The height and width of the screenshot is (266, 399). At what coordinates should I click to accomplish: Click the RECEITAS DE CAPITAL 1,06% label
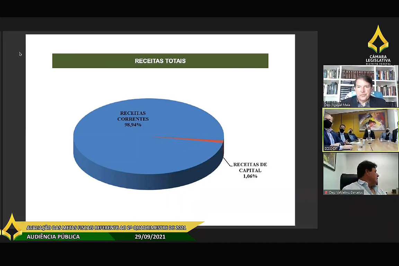(250, 170)
